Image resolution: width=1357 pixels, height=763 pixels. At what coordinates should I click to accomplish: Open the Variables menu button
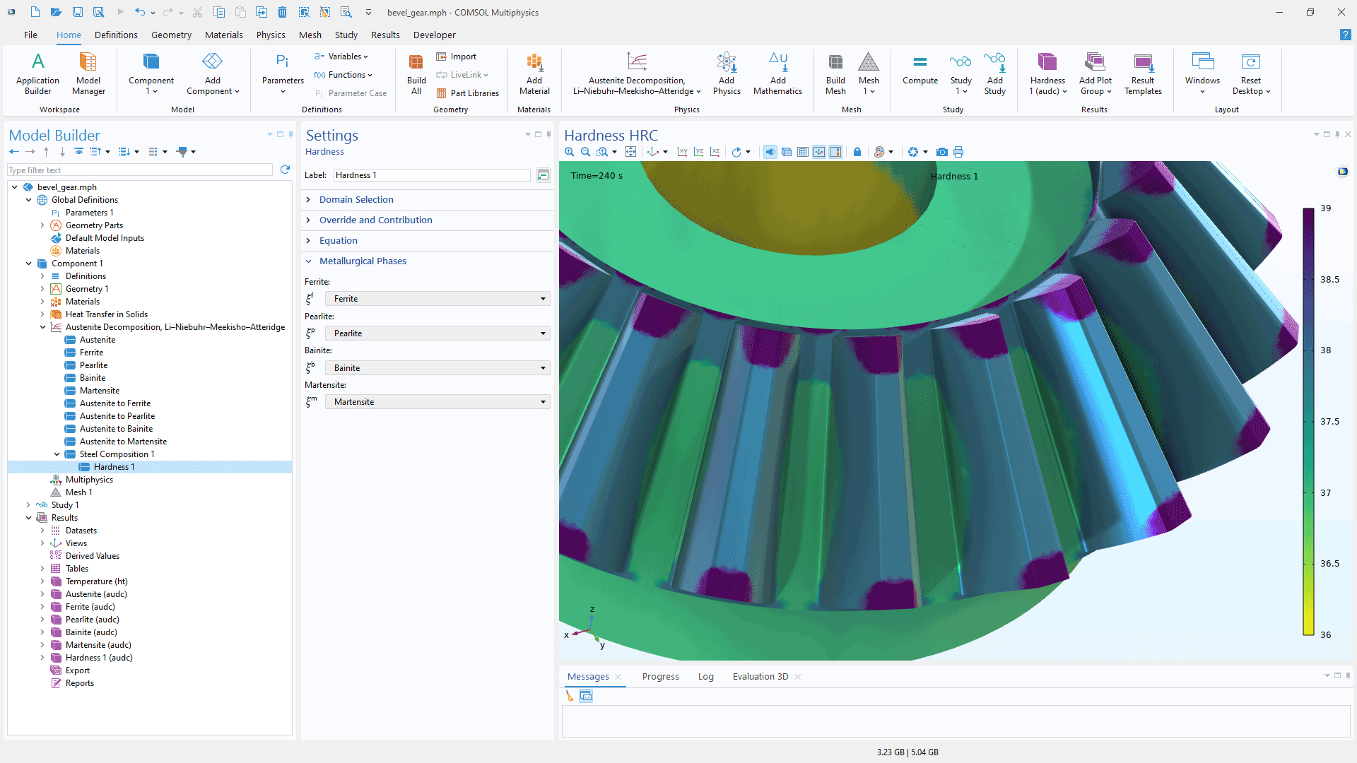pyautogui.click(x=341, y=57)
